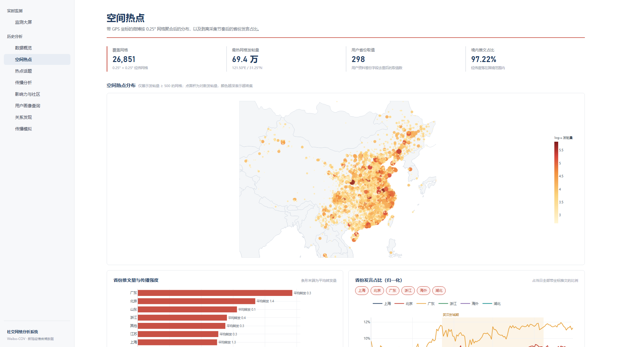Screen dimensions: 617x347
Task: Go to the 关系发现 page
Action: [37, 117]
